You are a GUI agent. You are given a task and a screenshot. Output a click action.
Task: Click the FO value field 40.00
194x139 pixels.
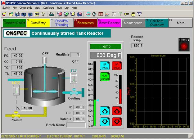point(17,56)
